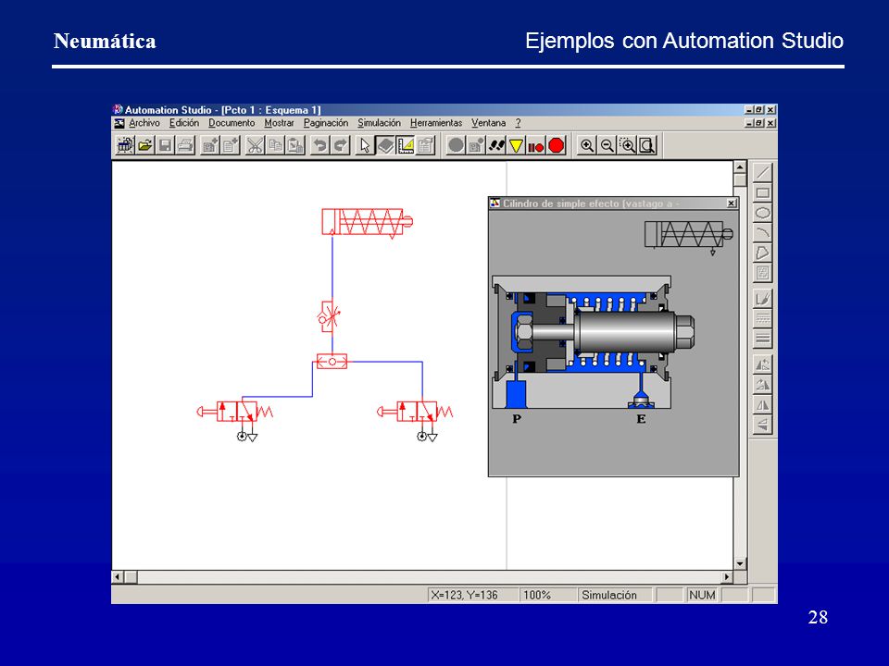The height and width of the screenshot is (666, 889).
Task: Click the red stop simulation octagon
Action: click(x=557, y=146)
